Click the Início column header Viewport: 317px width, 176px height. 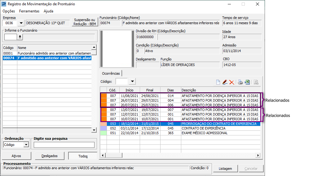pyautogui.click(x=130, y=90)
